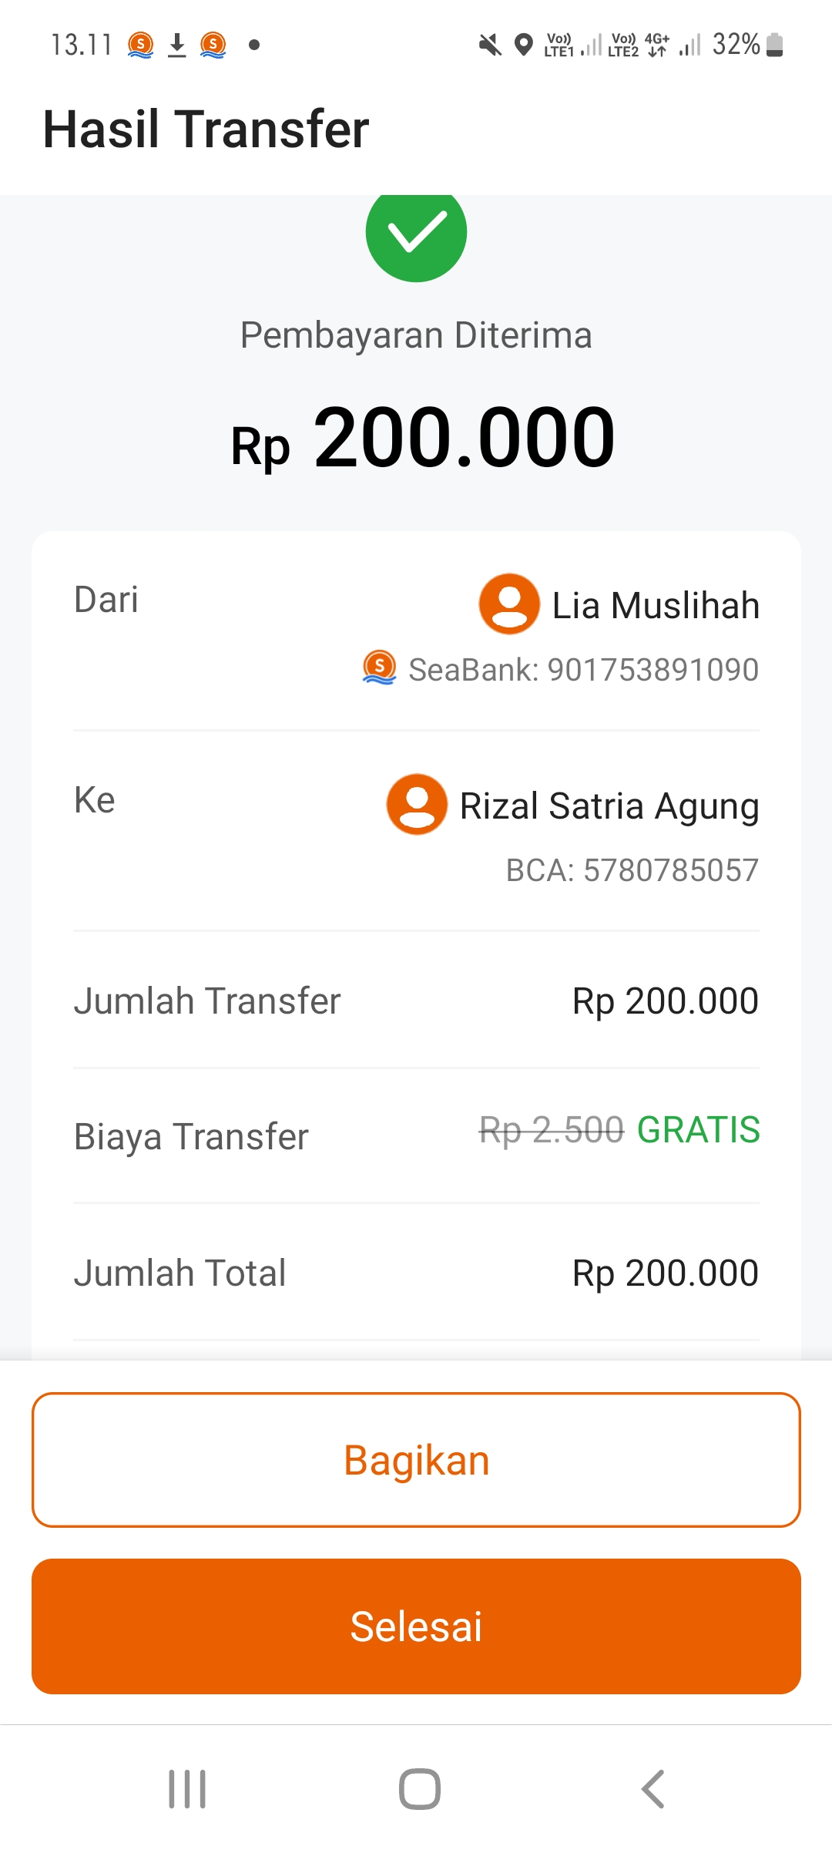Image resolution: width=832 pixels, height=1850 pixels.
Task: Tap Rizal Satria Agung's avatar icon
Action: coord(417,804)
